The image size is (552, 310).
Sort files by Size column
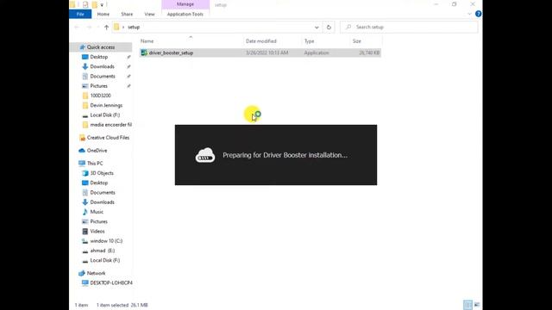click(357, 41)
